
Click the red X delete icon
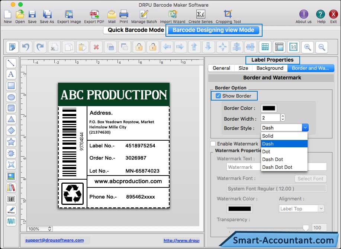96,47
